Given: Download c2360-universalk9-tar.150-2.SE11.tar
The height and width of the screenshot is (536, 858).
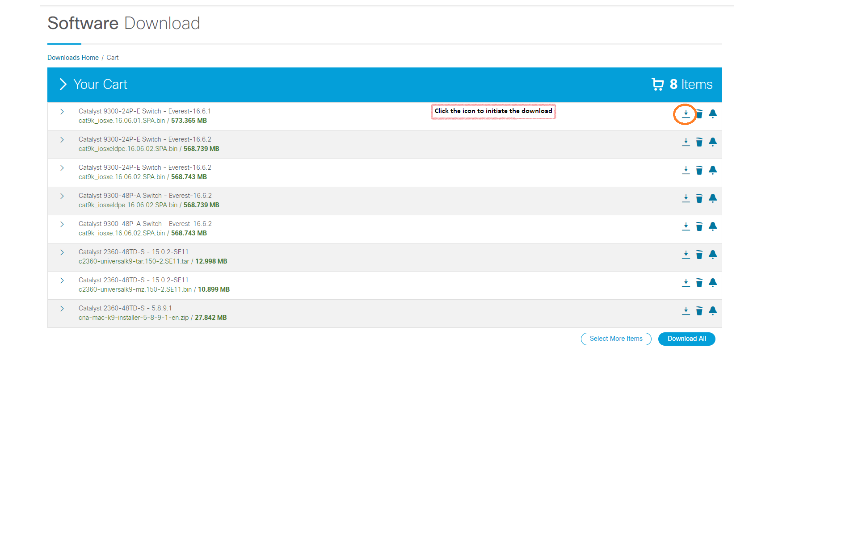Looking at the screenshot, I should tap(686, 255).
